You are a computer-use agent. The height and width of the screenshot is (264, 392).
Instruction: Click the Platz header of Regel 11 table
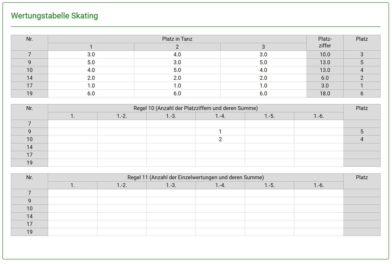point(362,177)
